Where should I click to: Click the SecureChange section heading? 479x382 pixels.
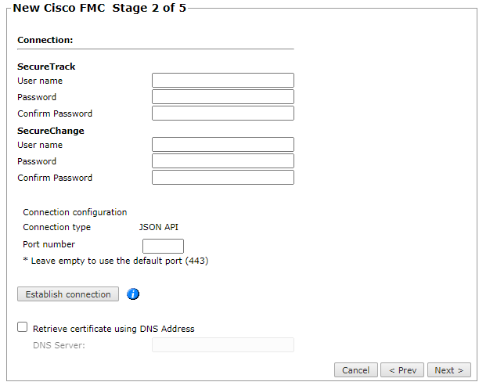point(51,131)
